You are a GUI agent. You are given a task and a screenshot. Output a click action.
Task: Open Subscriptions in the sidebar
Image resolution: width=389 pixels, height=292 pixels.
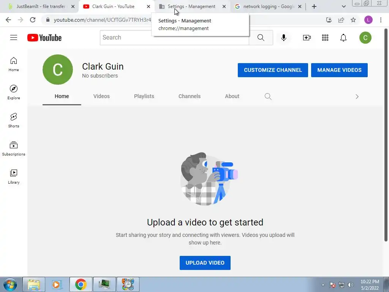[14, 149]
